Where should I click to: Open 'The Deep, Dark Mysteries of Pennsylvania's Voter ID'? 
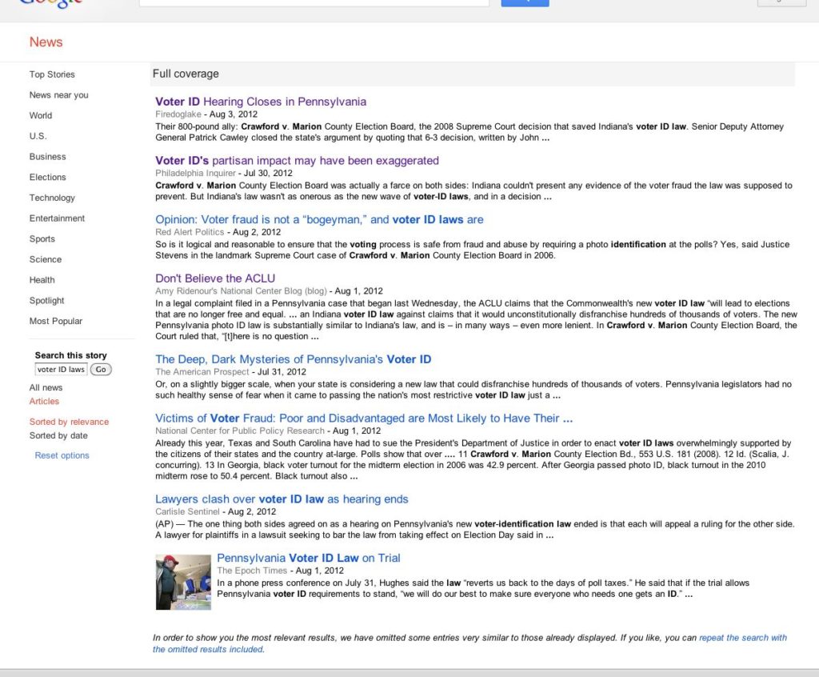pyautogui.click(x=293, y=359)
